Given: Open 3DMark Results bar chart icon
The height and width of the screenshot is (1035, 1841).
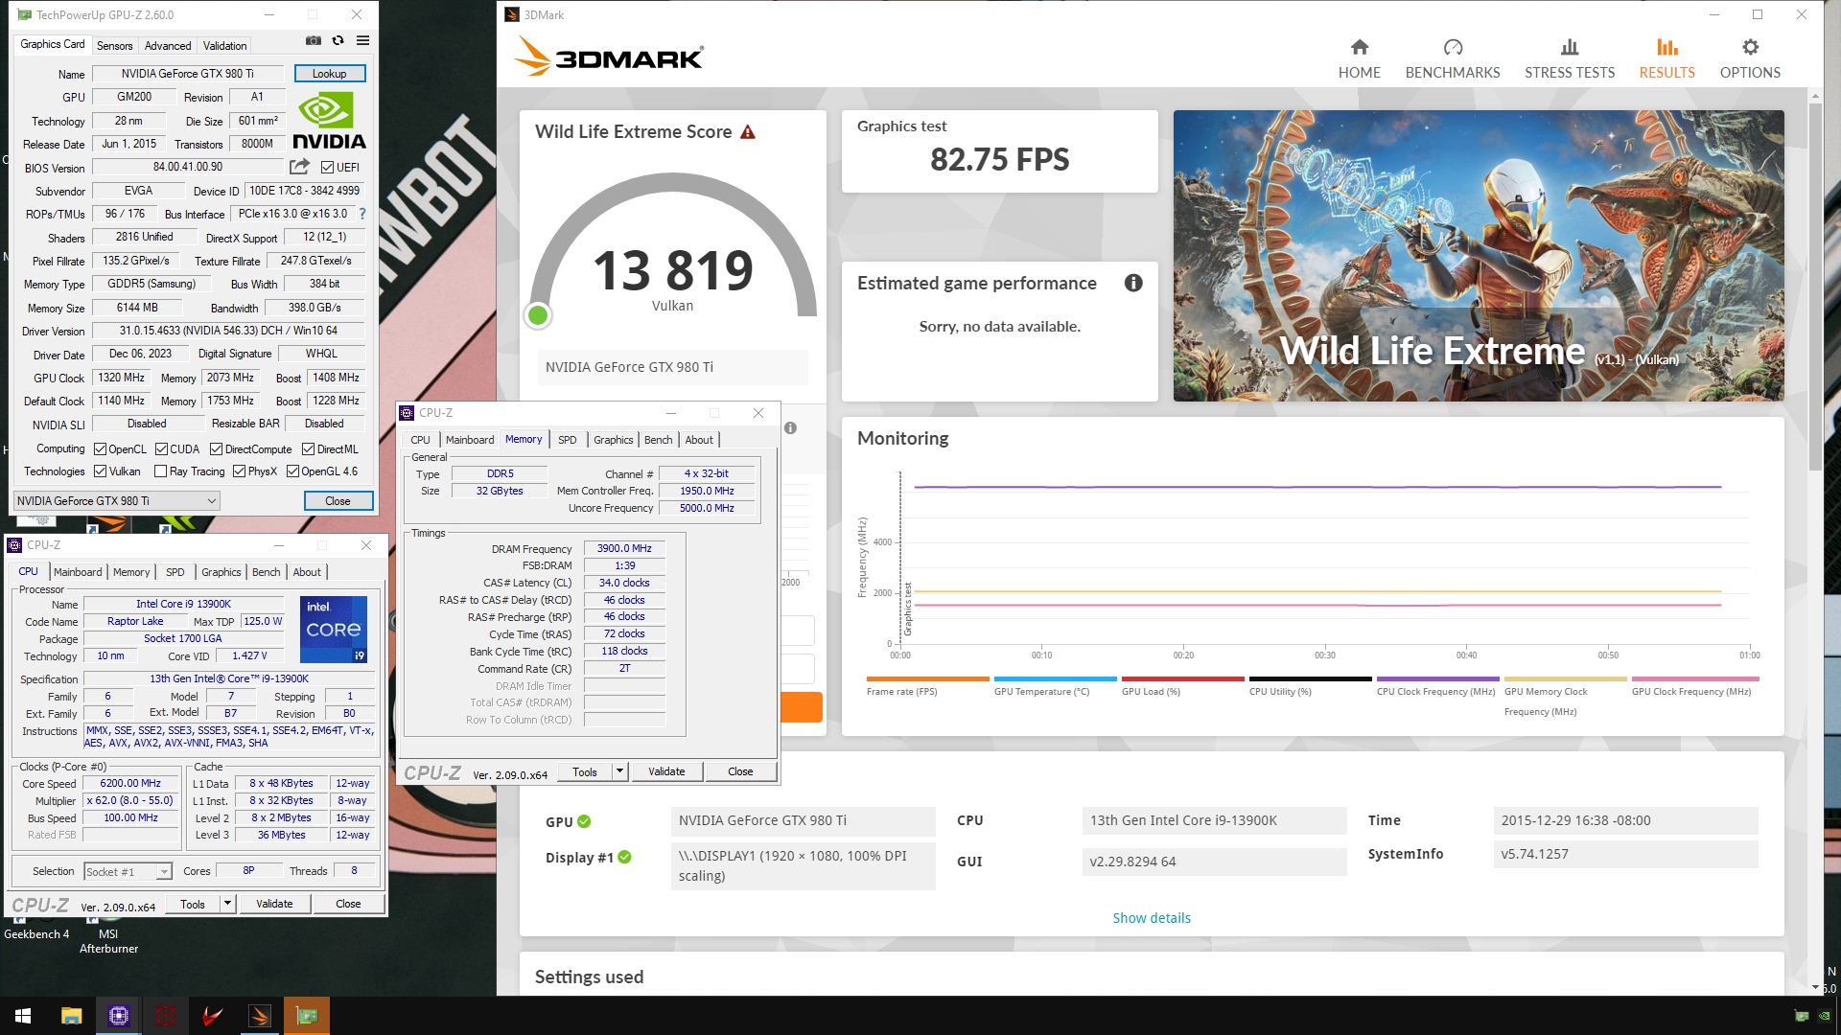Looking at the screenshot, I should 1666,47.
